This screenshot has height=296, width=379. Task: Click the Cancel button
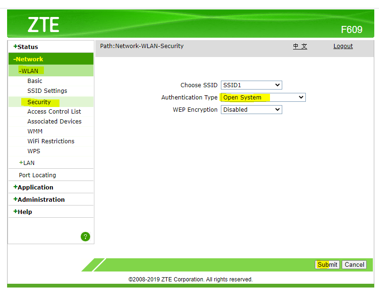354,264
